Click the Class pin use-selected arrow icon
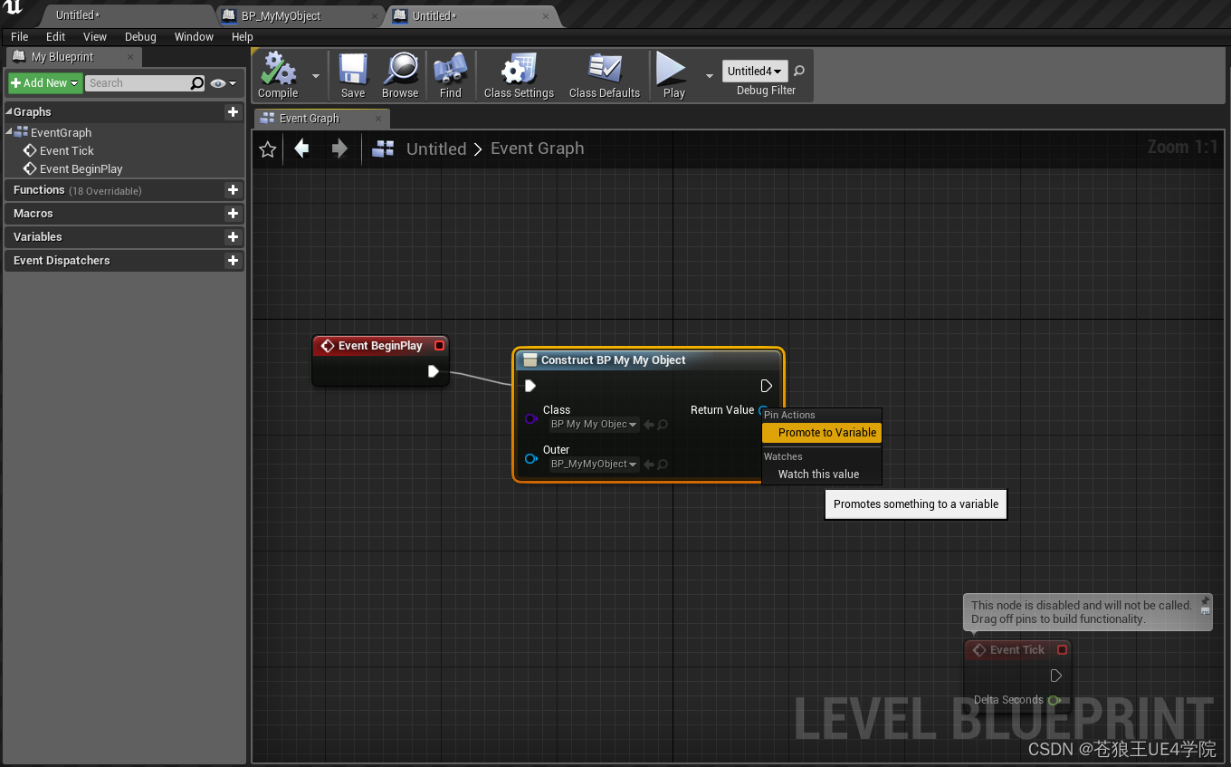Viewport: 1231px width, 767px height. click(649, 425)
